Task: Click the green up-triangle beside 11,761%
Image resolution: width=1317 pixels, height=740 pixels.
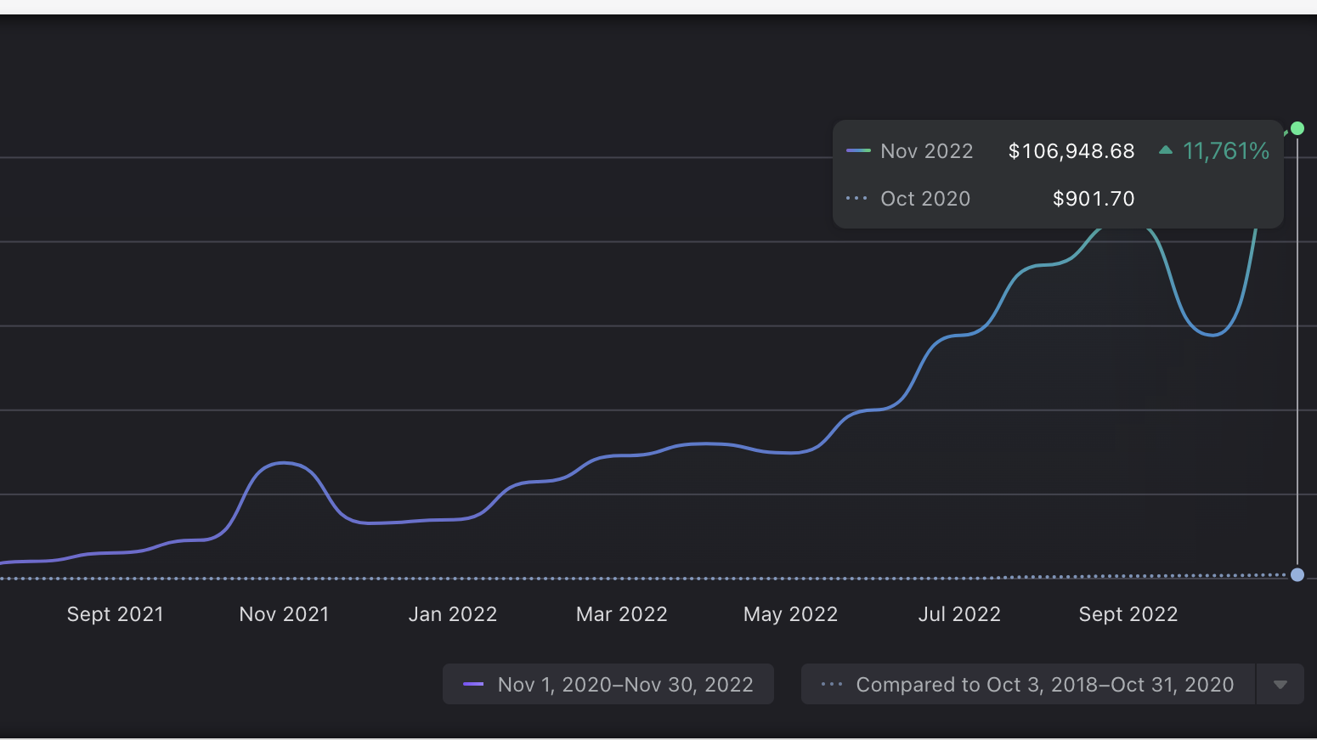Action: (x=1166, y=150)
